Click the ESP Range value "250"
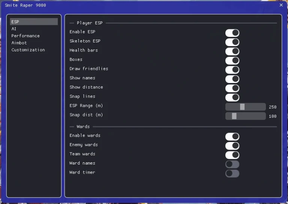 tap(273, 107)
